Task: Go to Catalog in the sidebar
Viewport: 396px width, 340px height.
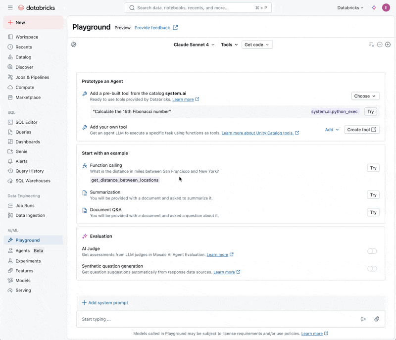Action: [x=23, y=57]
